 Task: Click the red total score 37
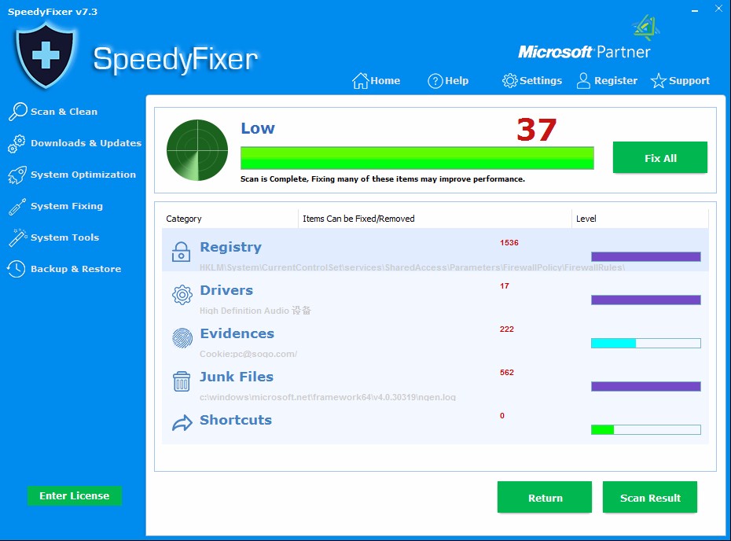pos(537,130)
